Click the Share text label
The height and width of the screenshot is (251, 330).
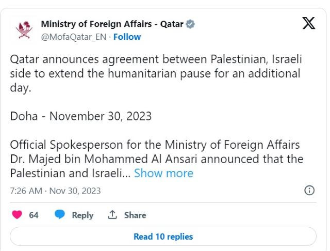pyautogui.click(x=135, y=215)
